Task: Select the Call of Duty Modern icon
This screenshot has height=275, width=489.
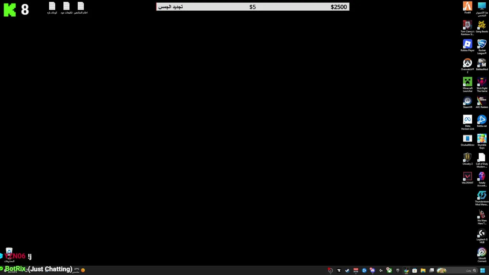Action: 482,160
